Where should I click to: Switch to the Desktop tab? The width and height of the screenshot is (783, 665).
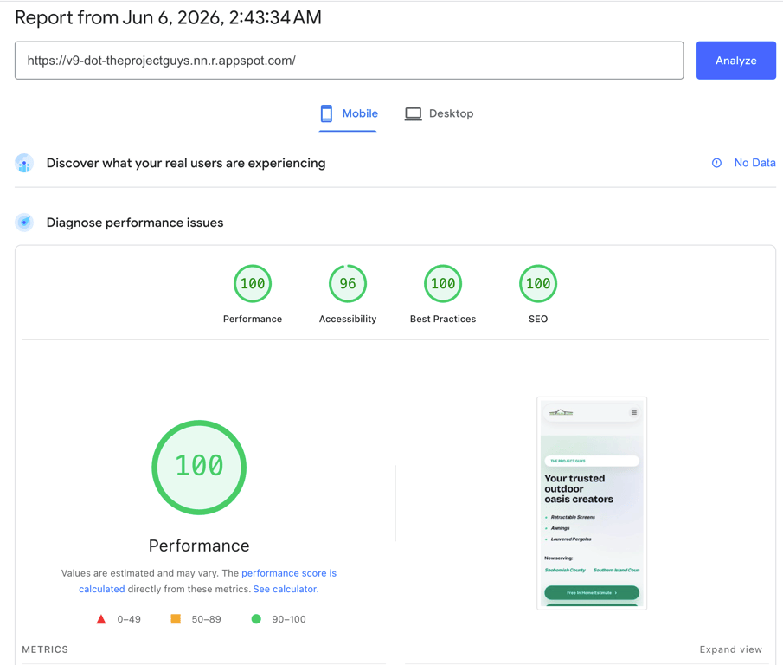(x=439, y=114)
